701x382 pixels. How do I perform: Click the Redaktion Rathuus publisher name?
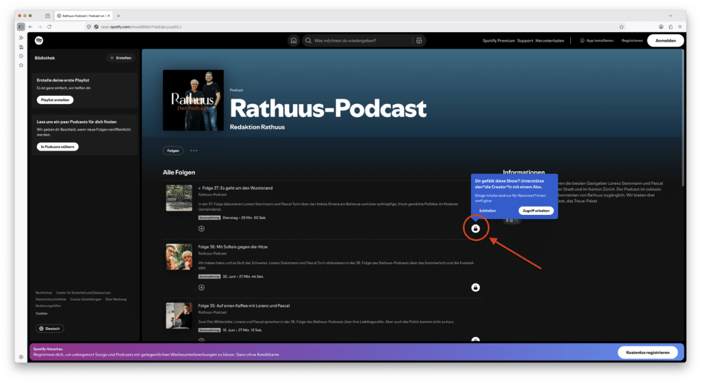tap(257, 127)
